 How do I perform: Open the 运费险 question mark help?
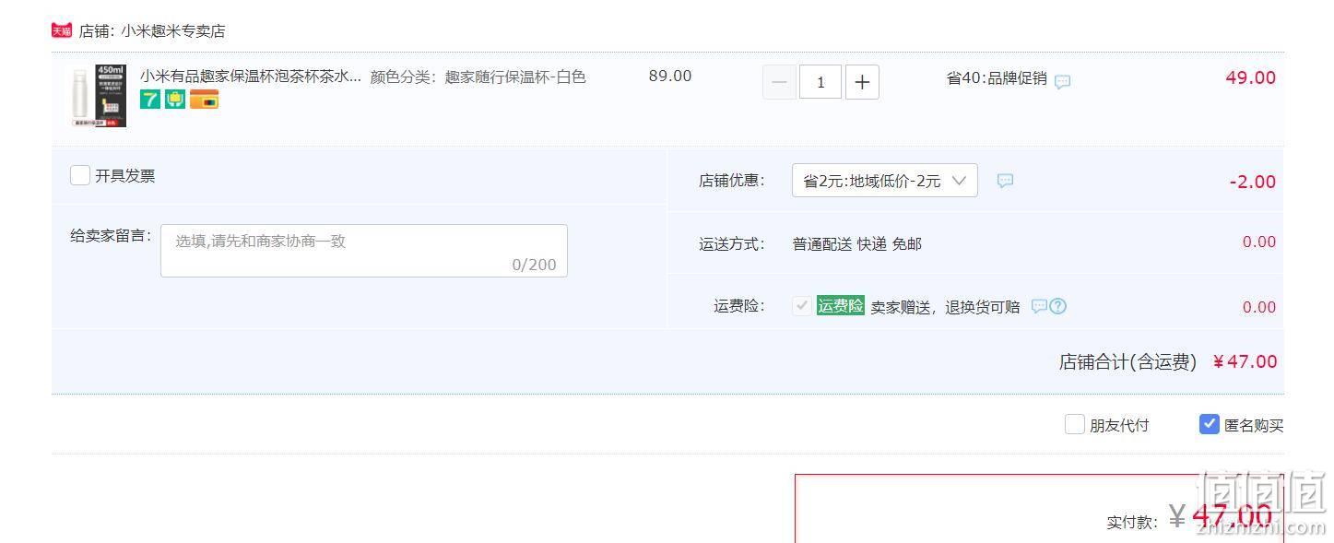pyautogui.click(x=1058, y=306)
